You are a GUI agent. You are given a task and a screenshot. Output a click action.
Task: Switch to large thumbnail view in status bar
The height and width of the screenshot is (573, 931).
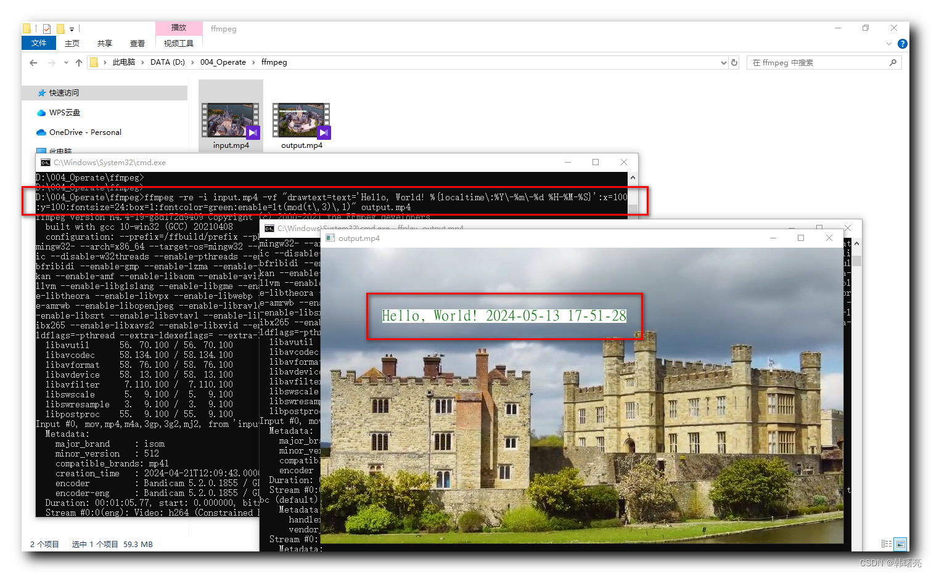[900, 544]
